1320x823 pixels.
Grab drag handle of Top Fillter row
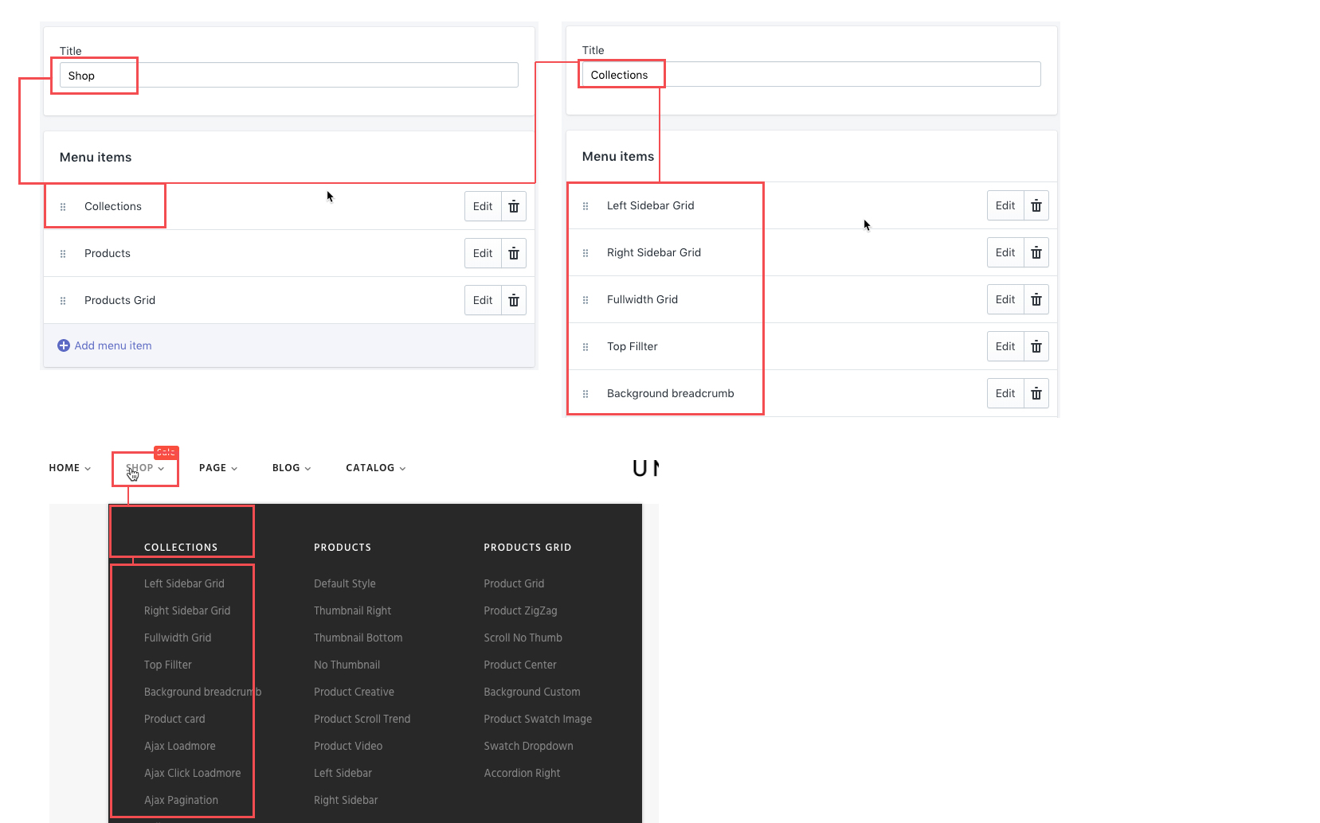click(586, 347)
